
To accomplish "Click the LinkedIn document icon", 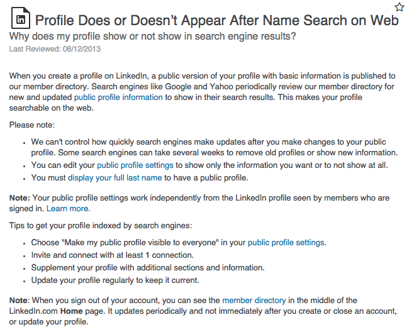I will pos(21,18).
